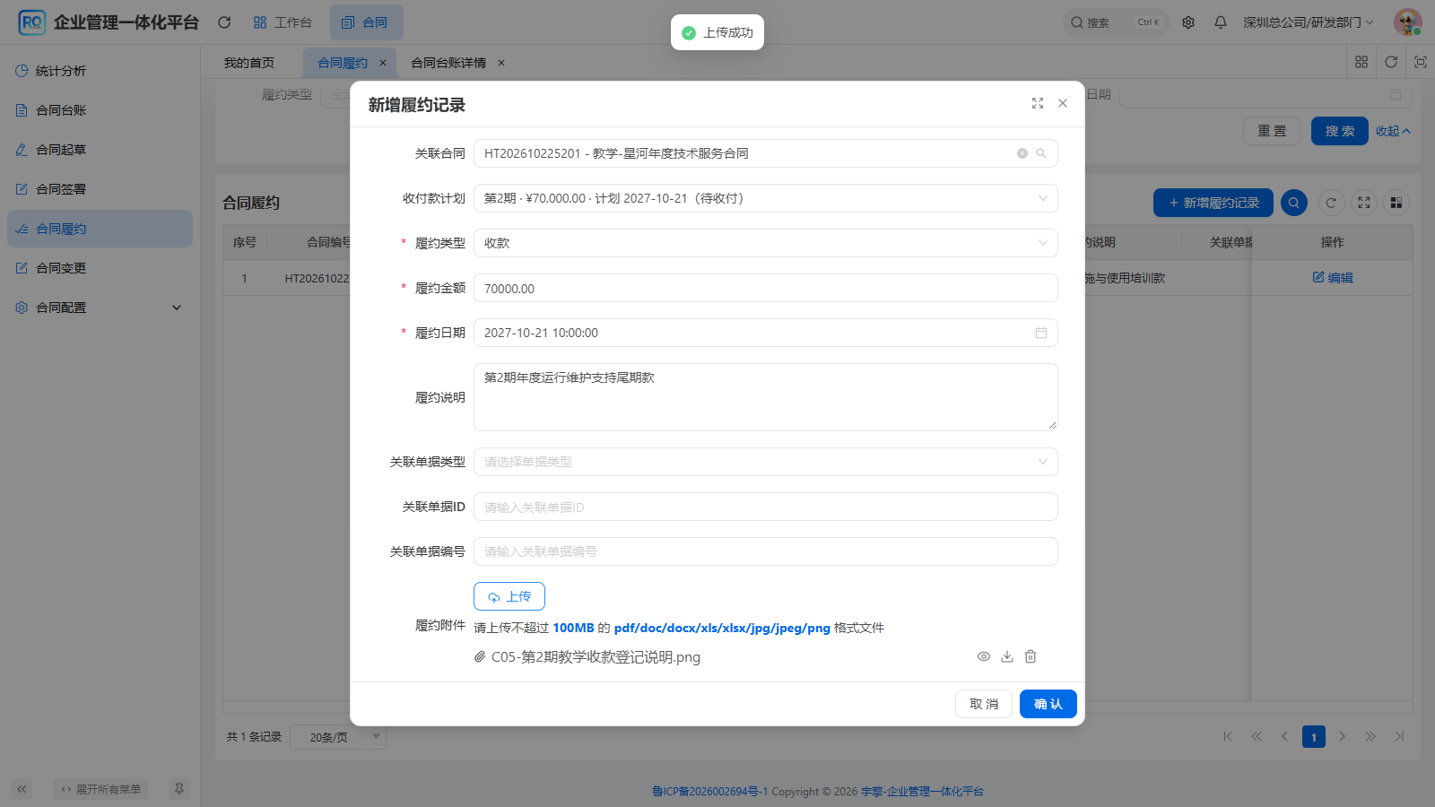The height and width of the screenshot is (807, 1435).
Task: Open the tab list grid icon
Action: coord(1361,62)
